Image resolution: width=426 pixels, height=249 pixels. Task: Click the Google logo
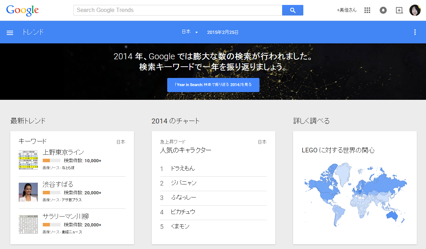[x=22, y=10]
